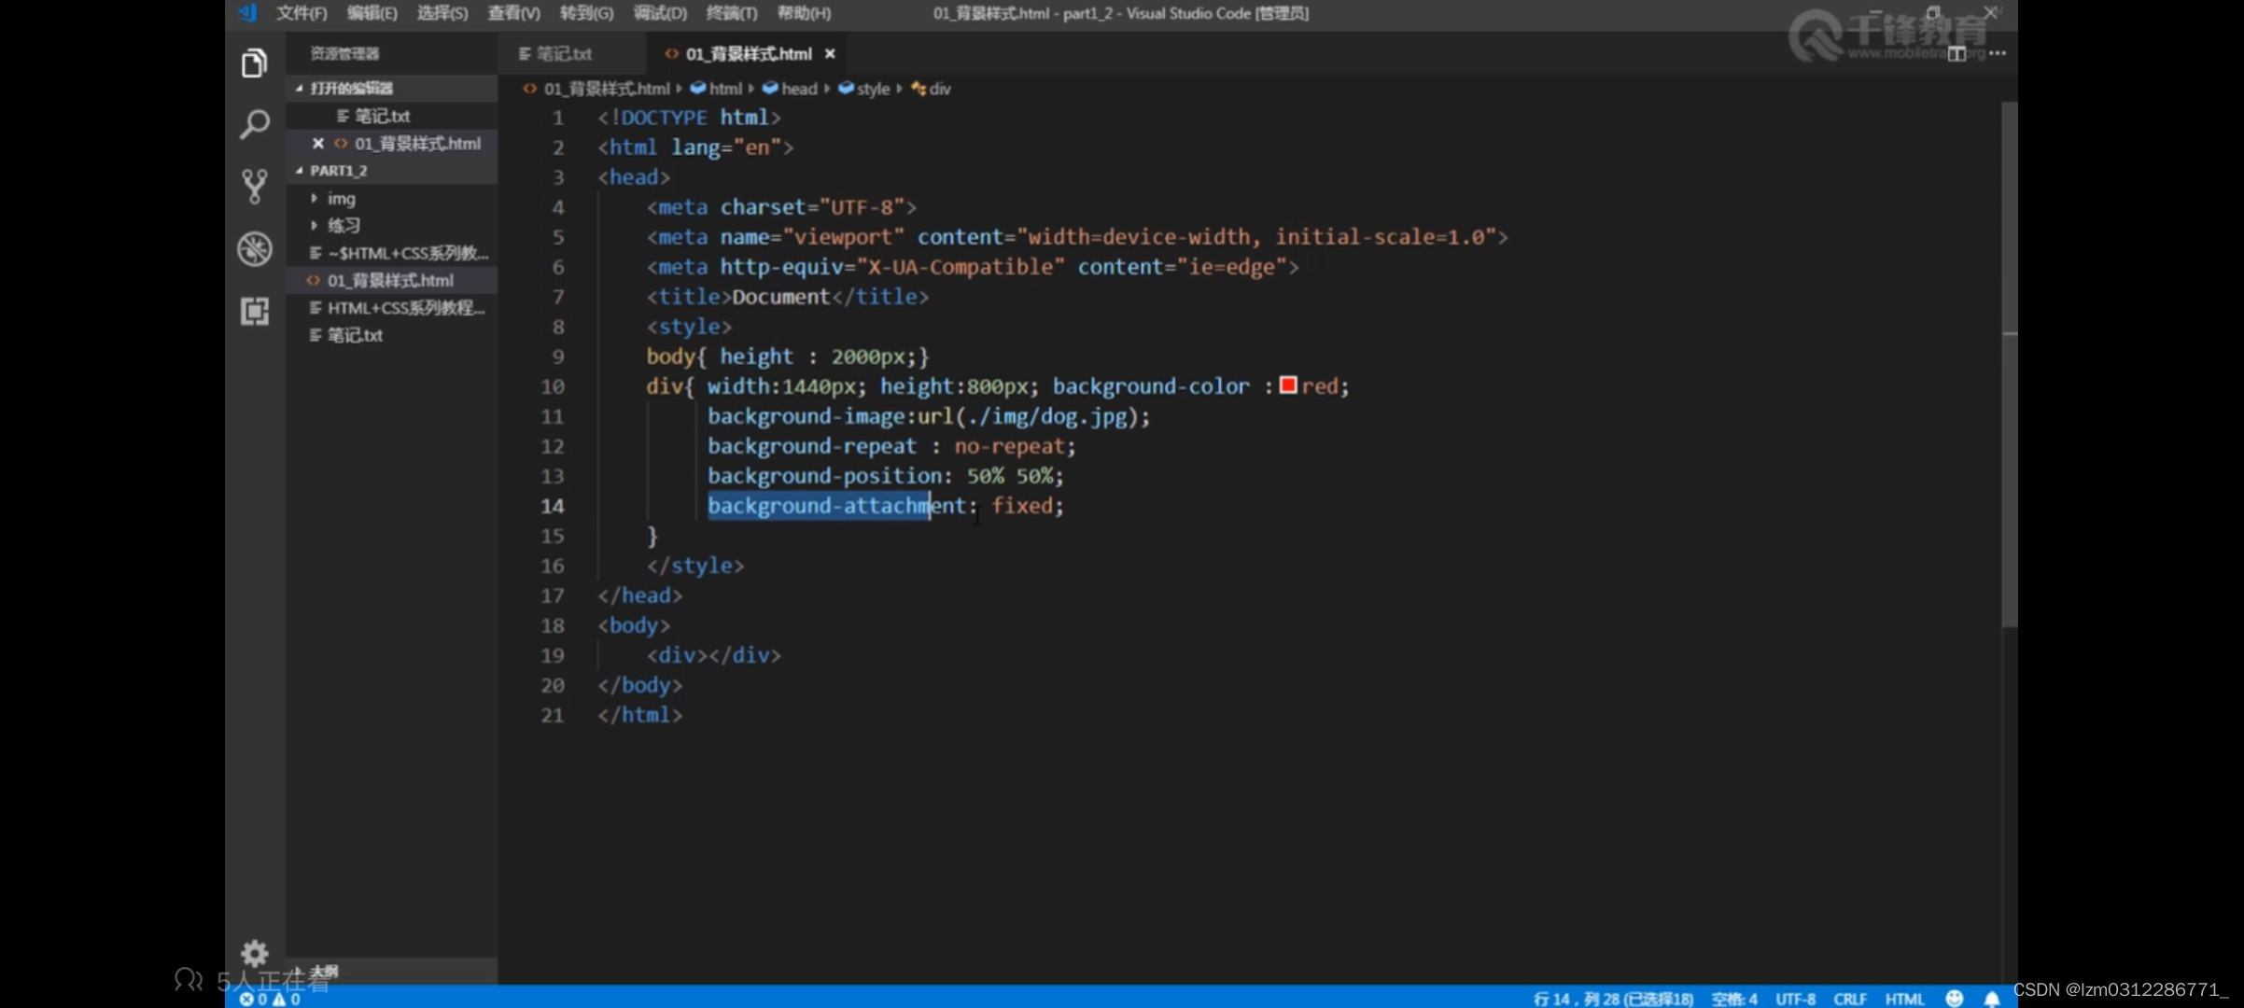Open the Source Control view icon
The height and width of the screenshot is (1008, 2244).
pos(254,187)
